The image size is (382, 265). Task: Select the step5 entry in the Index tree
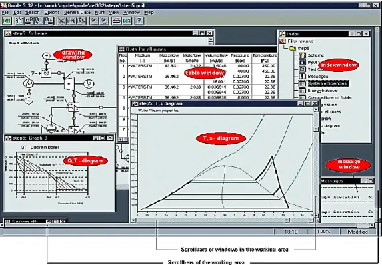303,48
